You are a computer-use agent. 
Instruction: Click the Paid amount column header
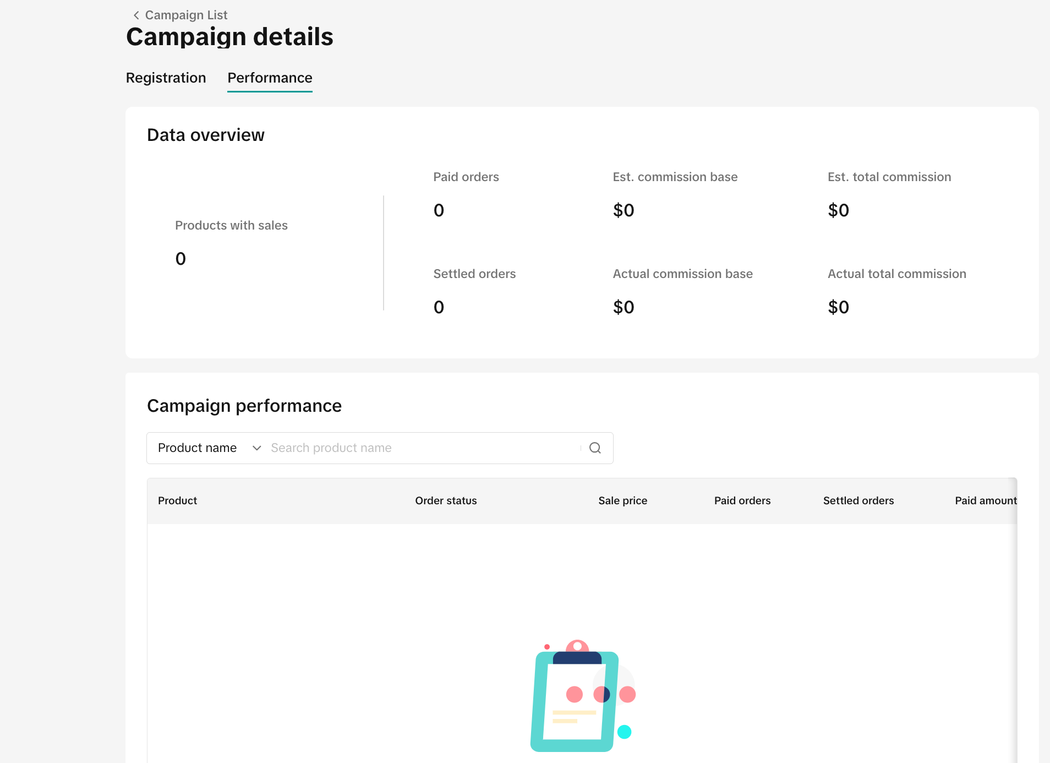point(985,501)
